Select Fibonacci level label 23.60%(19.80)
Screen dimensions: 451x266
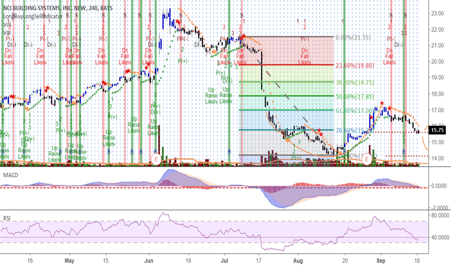355,66
